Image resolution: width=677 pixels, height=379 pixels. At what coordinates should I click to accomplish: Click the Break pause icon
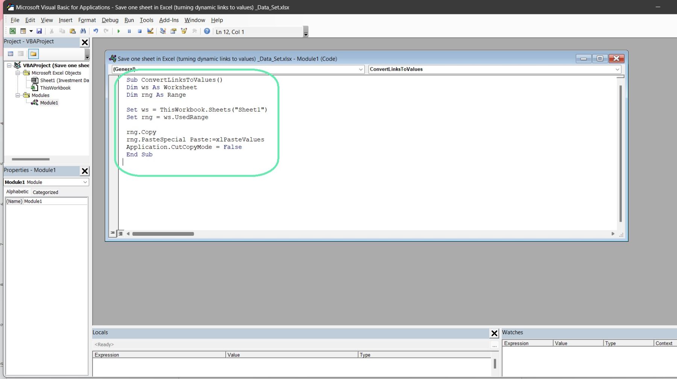click(129, 31)
